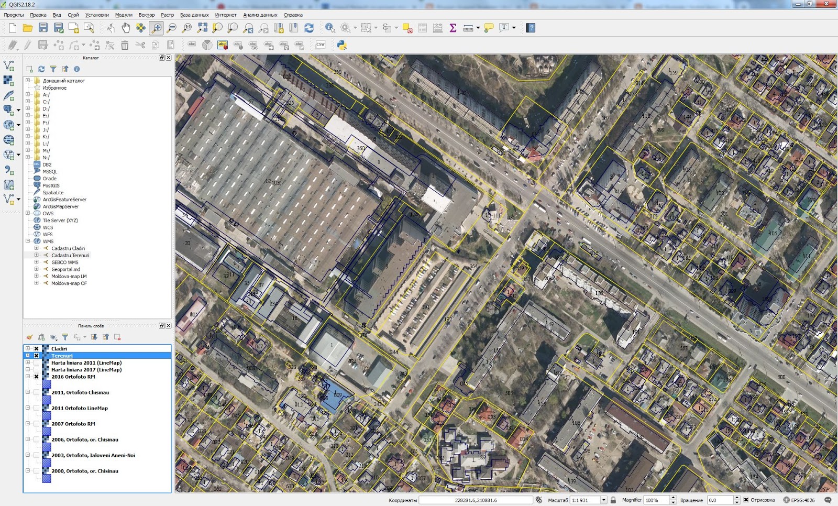The width and height of the screenshot is (838, 506).
Task: Filter the catalog browser with the funnel icon
Action: [53, 69]
